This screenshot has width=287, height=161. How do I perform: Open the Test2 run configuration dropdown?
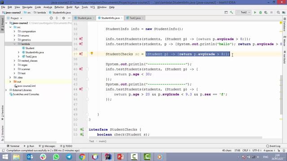(244, 13)
